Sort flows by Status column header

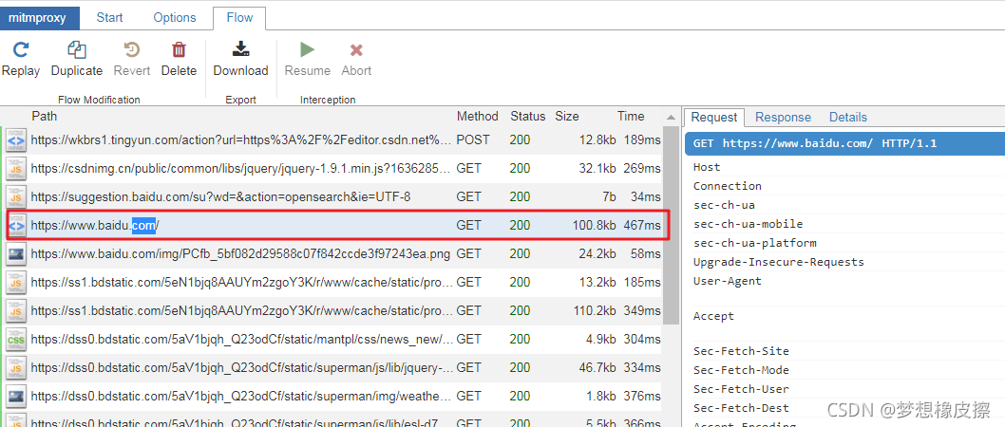(x=527, y=117)
